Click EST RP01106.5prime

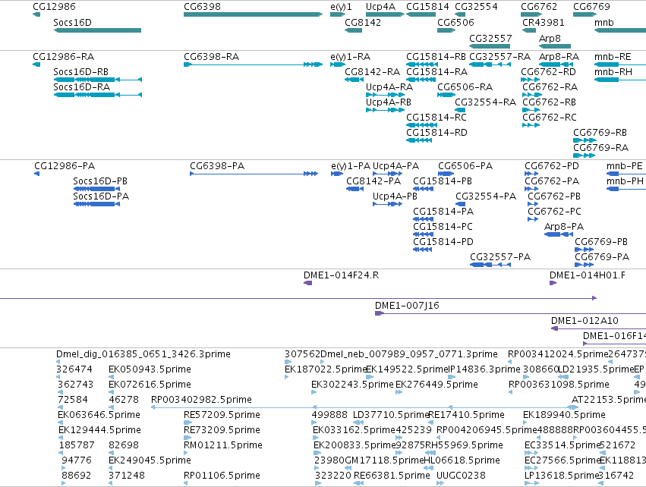[222, 476]
